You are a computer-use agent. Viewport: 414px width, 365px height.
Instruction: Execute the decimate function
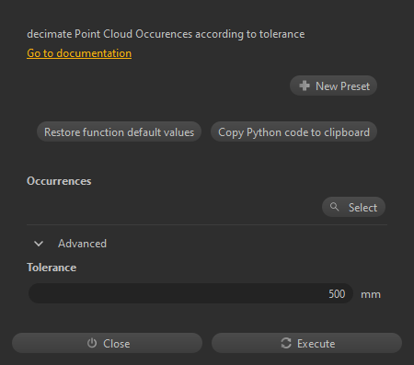[306, 343]
